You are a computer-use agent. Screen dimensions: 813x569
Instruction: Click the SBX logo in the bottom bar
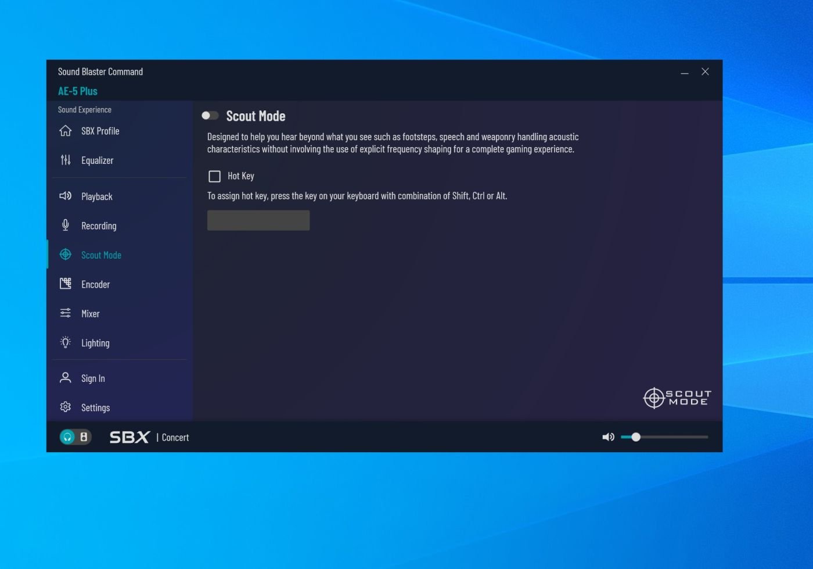(130, 437)
